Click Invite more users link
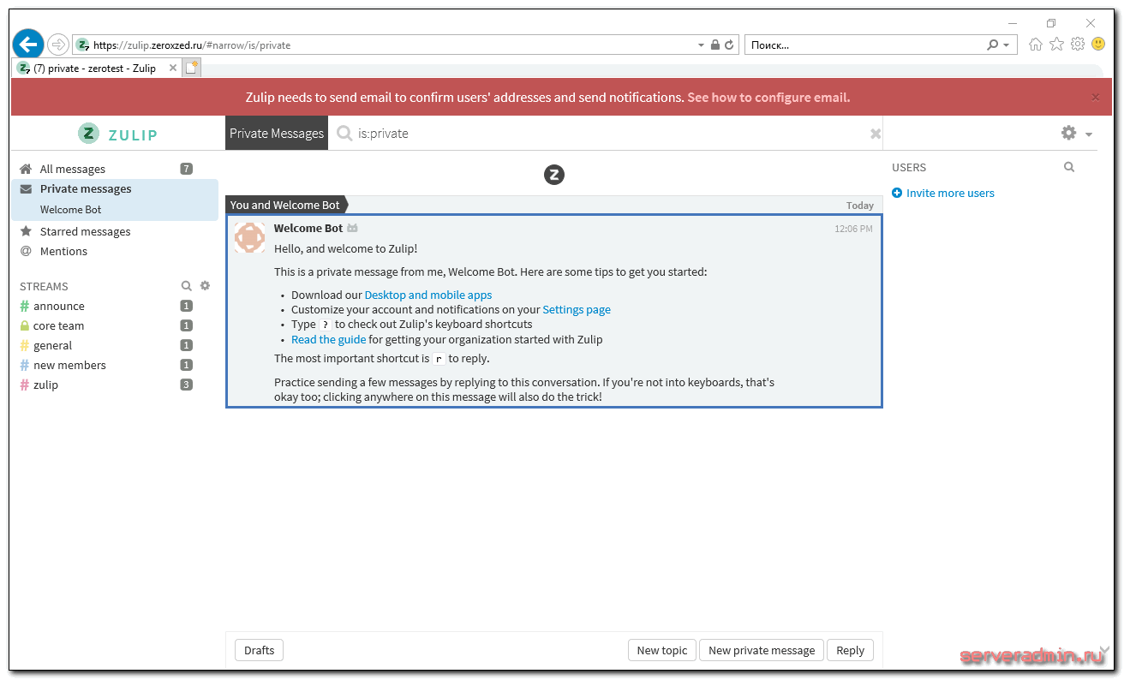The image size is (1124, 680). click(x=950, y=193)
